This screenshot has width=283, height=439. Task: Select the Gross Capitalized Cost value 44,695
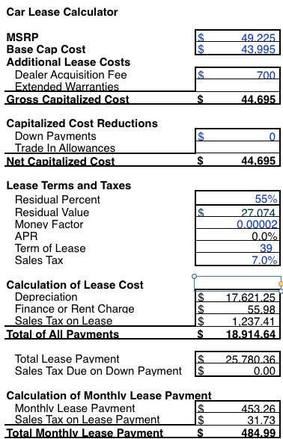click(237, 98)
